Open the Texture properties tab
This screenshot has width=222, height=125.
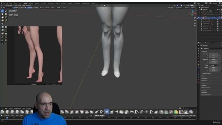(x=198, y=83)
